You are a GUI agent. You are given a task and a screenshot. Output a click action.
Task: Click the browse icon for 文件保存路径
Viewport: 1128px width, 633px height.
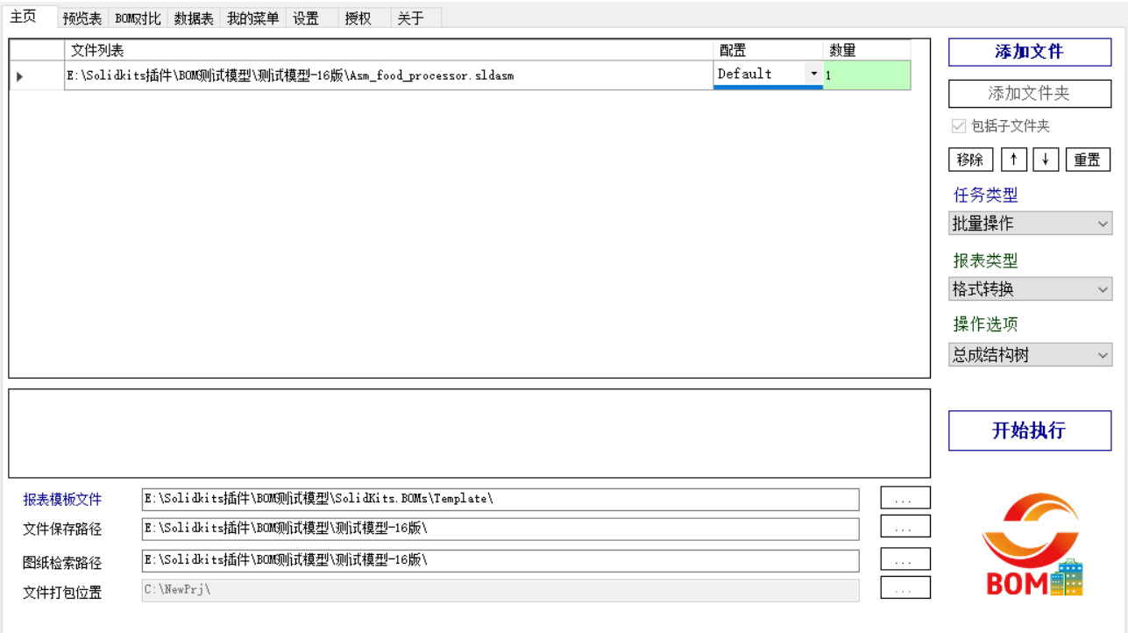(904, 528)
